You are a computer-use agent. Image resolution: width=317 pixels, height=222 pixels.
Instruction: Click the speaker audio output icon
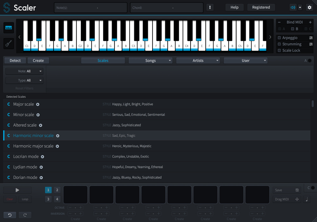293,7
